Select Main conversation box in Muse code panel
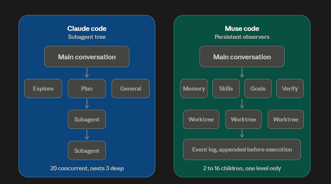 (242, 57)
